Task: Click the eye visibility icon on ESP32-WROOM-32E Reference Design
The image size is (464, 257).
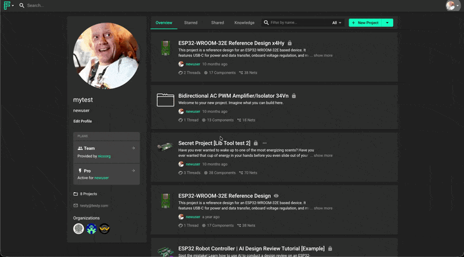Action: [276, 196]
